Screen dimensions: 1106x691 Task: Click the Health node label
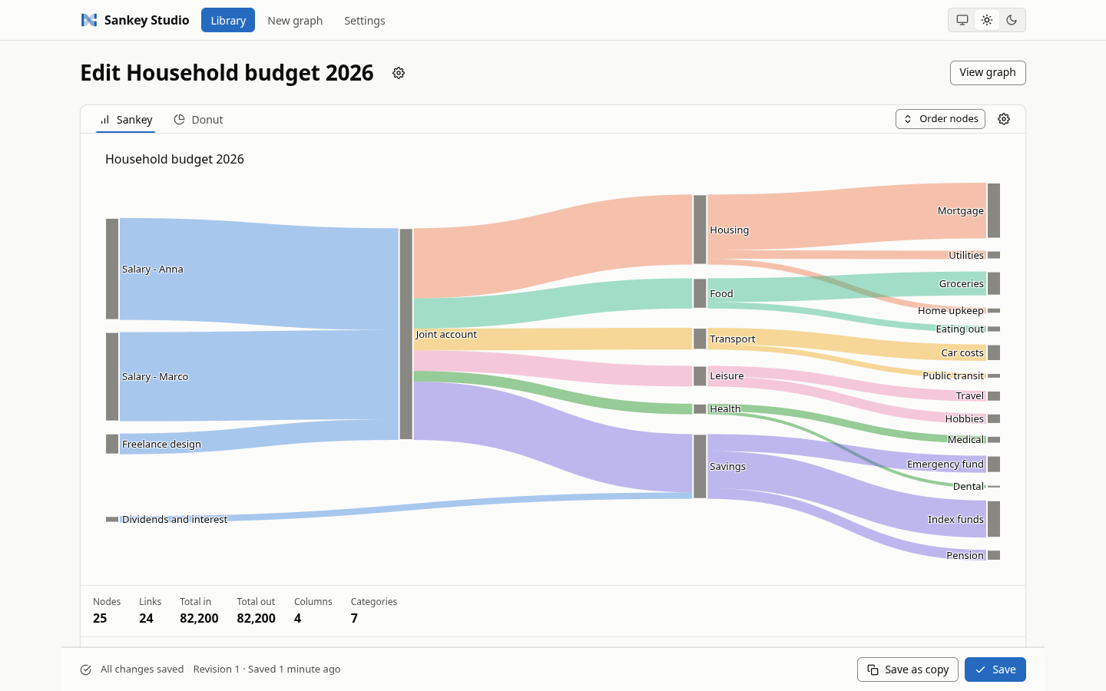(x=725, y=409)
